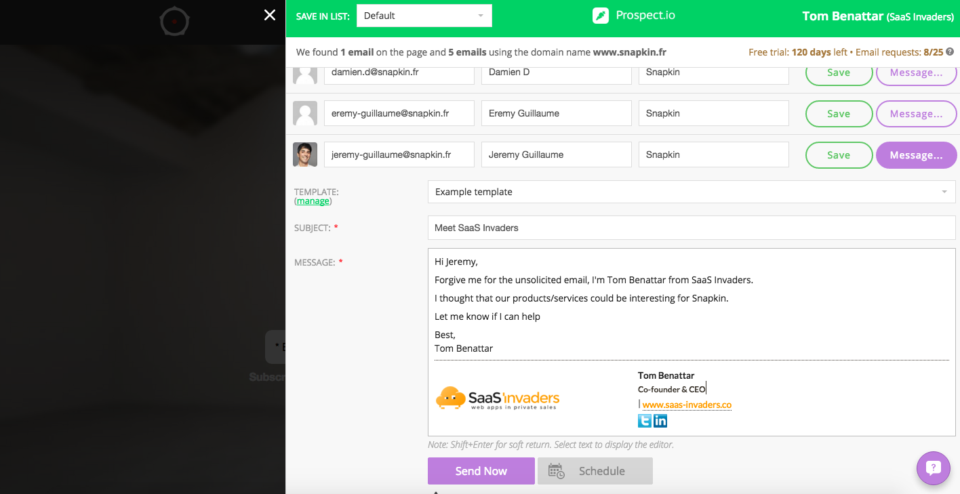
Task: Click the 'Let me know if I can help' line
Action: tap(487, 316)
